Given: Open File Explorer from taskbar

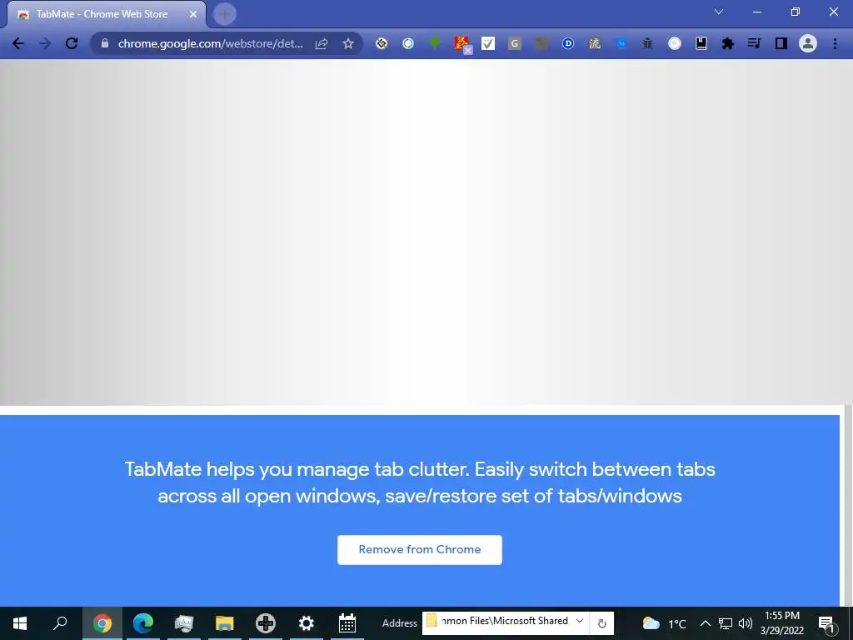Looking at the screenshot, I should click(x=225, y=623).
